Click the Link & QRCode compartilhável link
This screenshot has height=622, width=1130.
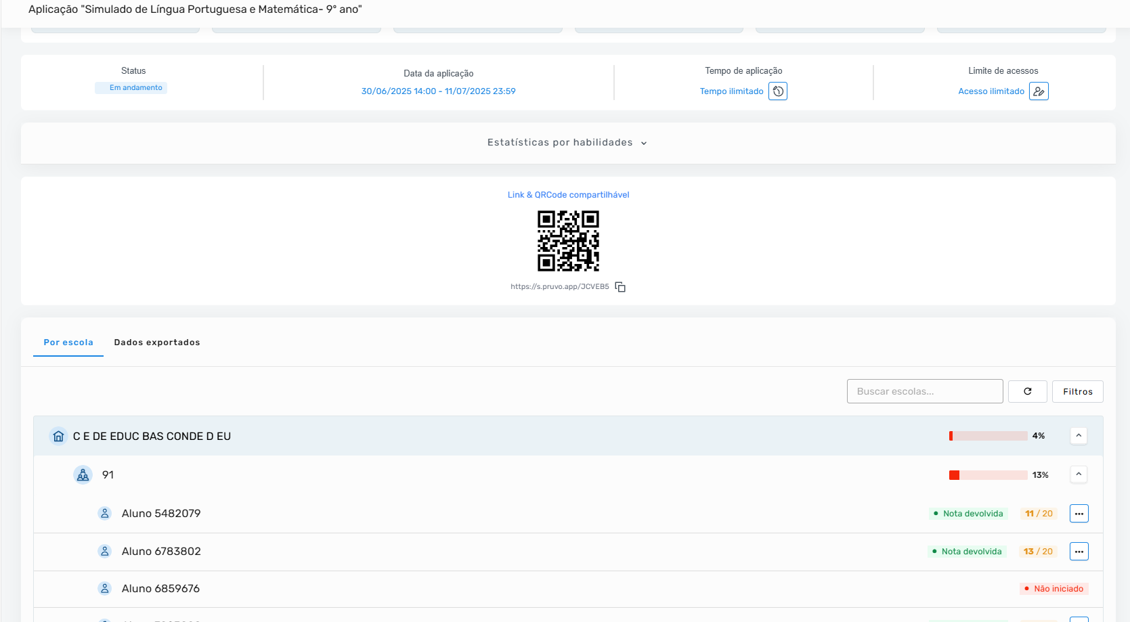[x=569, y=195]
